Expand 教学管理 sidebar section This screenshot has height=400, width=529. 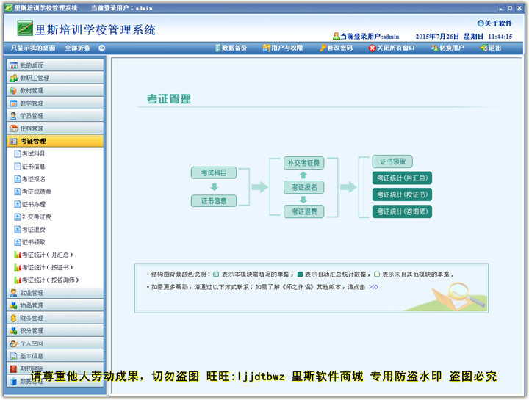[55, 103]
